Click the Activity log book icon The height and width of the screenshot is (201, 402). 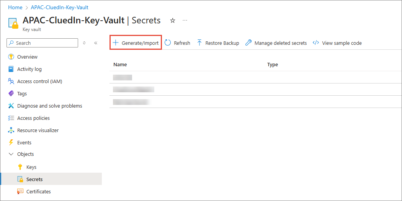point(11,69)
